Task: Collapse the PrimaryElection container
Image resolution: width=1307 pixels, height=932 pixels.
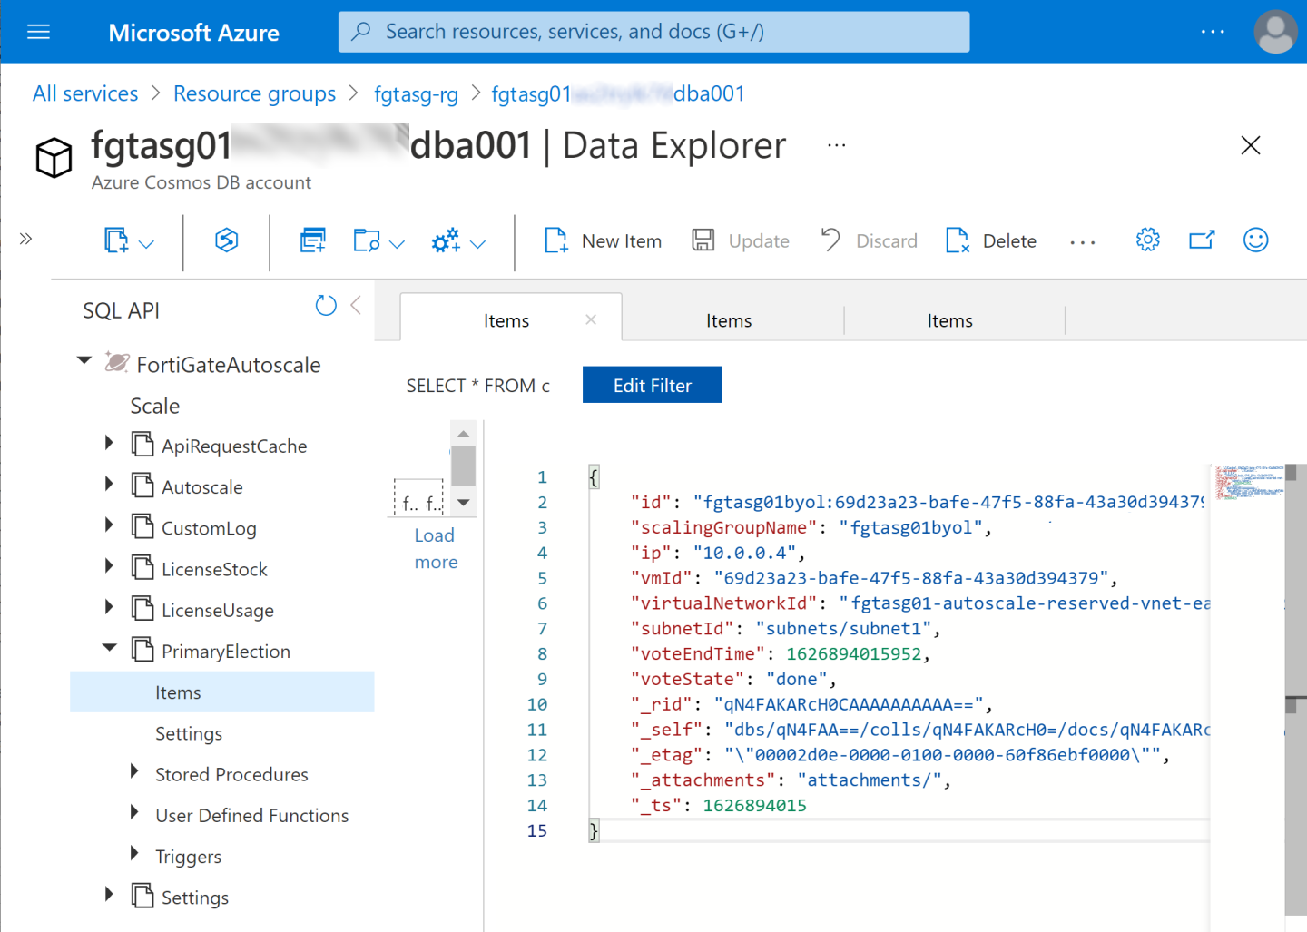Action: pyautogui.click(x=109, y=648)
